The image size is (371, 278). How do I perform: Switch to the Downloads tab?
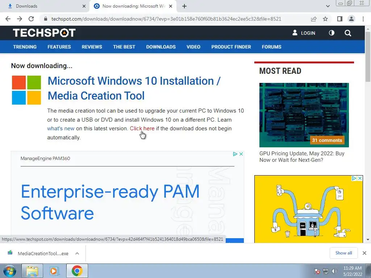coord(45,6)
